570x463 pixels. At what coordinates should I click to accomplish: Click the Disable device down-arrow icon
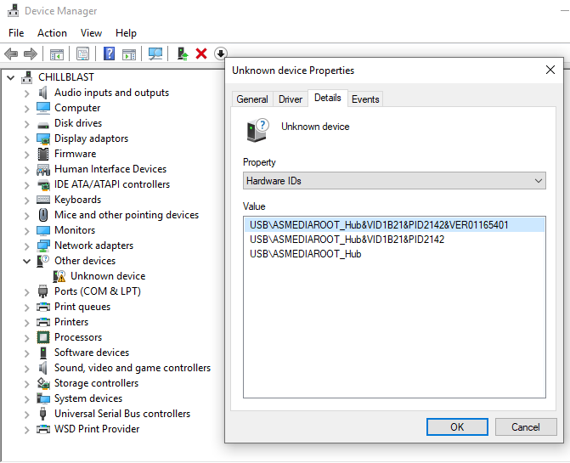(x=220, y=54)
